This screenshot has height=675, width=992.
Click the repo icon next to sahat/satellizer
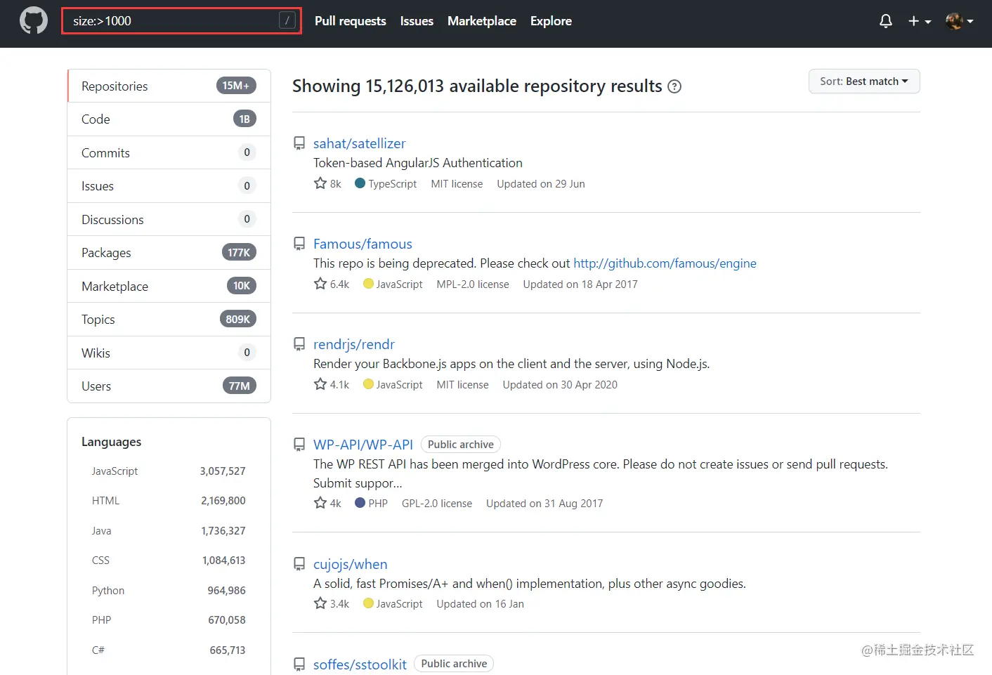point(299,143)
